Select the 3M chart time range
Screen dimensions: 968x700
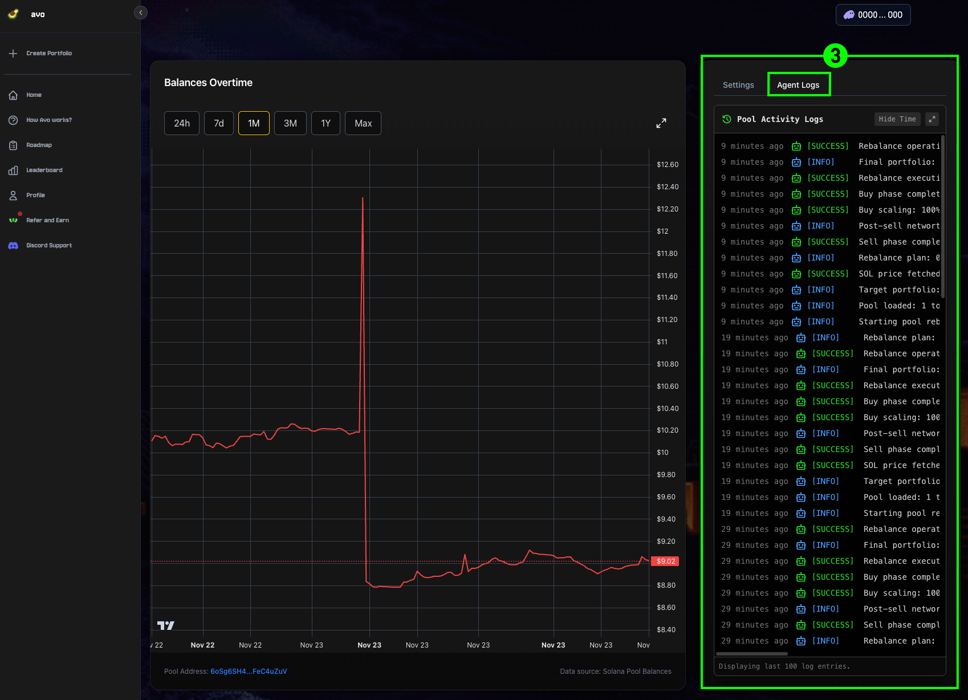[x=290, y=123]
